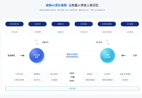This screenshot has height=98, width=142.
Task: Click the arrow between 结构化 and 图谱化
Action: tap(72, 77)
